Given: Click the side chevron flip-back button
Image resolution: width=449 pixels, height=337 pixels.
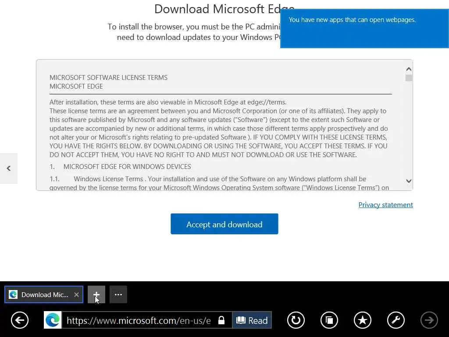Looking at the screenshot, I should pos(9,168).
